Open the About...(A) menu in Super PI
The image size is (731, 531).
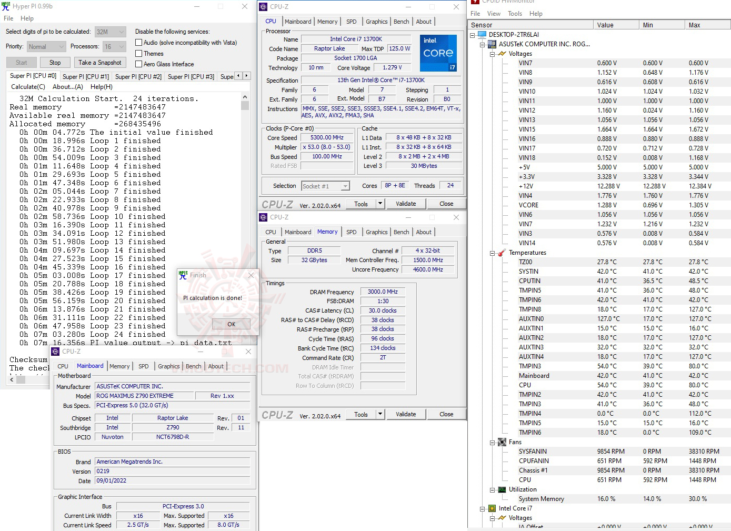pyautogui.click(x=68, y=87)
